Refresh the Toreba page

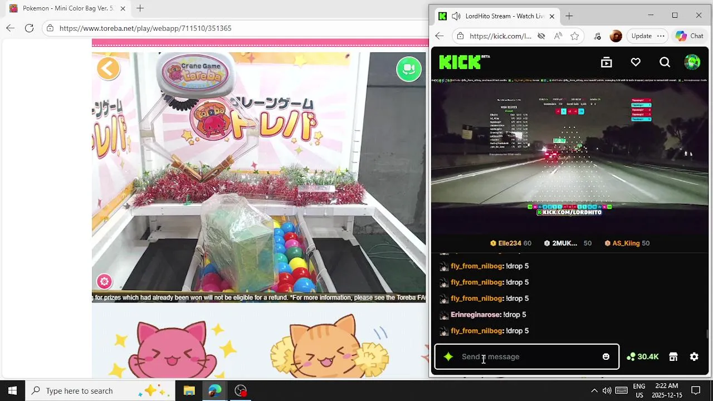[30, 28]
